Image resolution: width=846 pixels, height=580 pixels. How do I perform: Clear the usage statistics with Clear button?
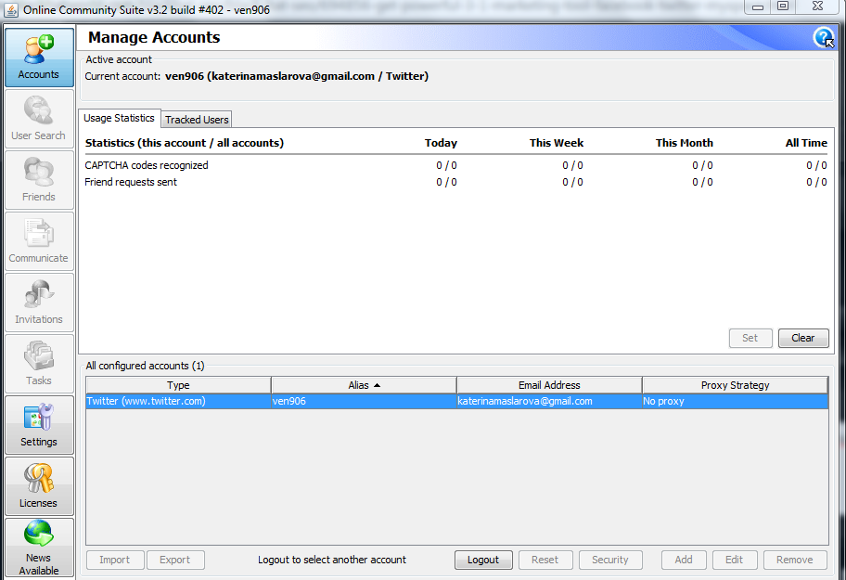click(x=802, y=338)
